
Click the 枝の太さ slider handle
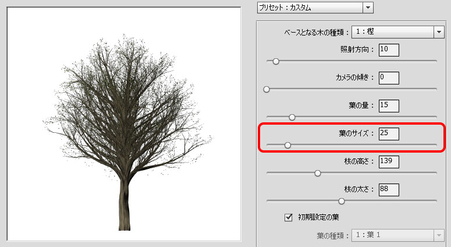pyautogui.click(x=342, y=201)
